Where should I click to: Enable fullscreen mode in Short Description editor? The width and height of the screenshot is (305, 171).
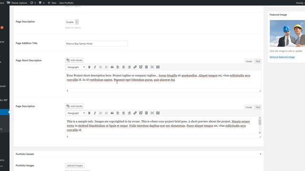[x=152, y=67]
